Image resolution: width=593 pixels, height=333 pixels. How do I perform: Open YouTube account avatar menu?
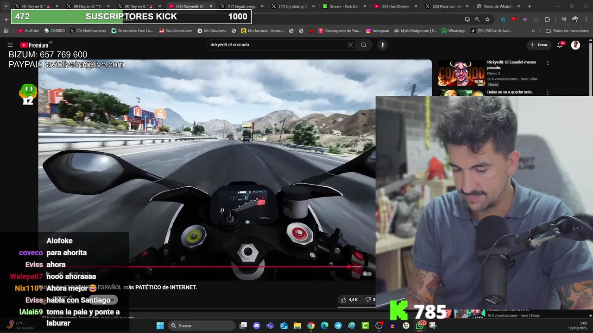pos(575,45)
